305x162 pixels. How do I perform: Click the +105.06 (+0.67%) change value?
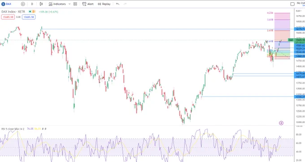pos(48,12)
